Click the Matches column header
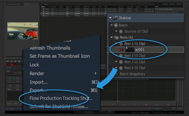 [54, 7]
